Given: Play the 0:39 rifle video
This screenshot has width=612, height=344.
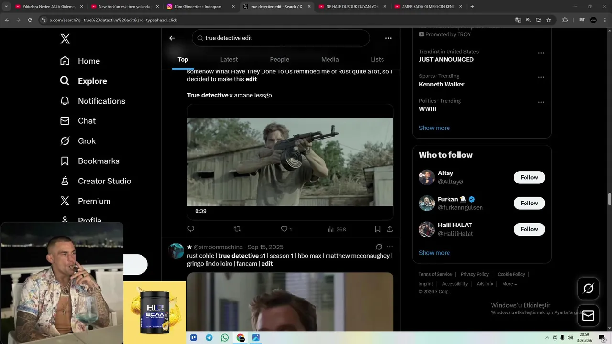Looking at the screenshot, I should 290,162.
